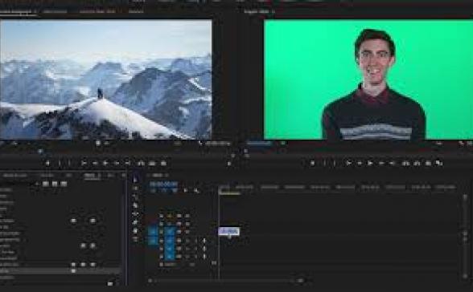Click the last icon in Program monitor transport

tap(439, 164)
